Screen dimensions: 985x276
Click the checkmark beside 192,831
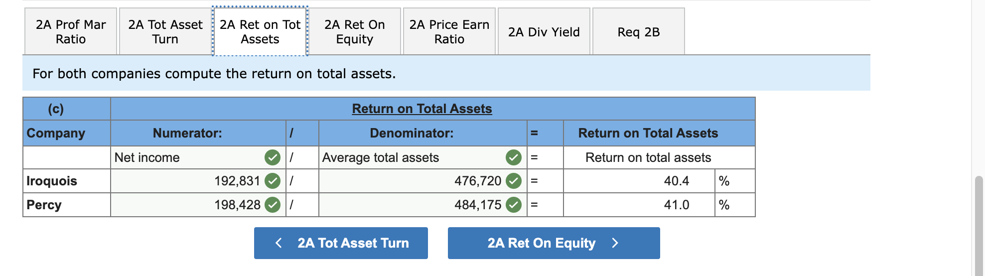coord(273,181)
